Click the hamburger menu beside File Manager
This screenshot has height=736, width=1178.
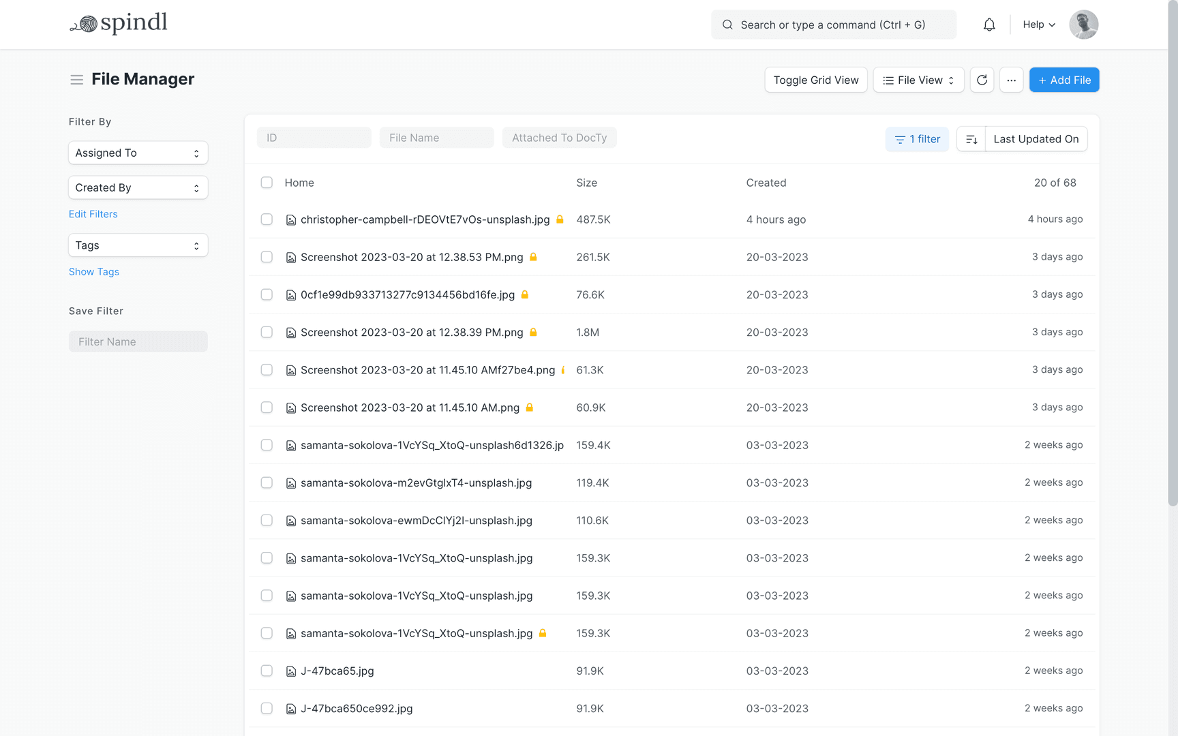pos(77,79)
